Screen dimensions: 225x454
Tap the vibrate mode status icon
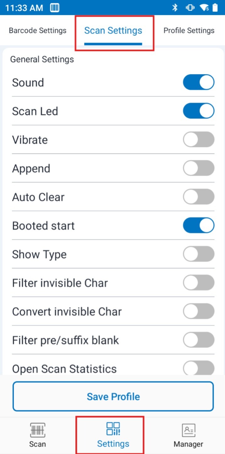pos(190,8)
